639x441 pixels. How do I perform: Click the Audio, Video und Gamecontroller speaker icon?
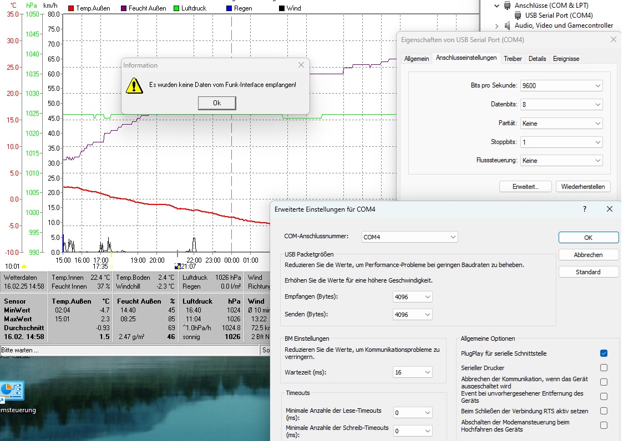pyautogui.click(x=508, y=25)
